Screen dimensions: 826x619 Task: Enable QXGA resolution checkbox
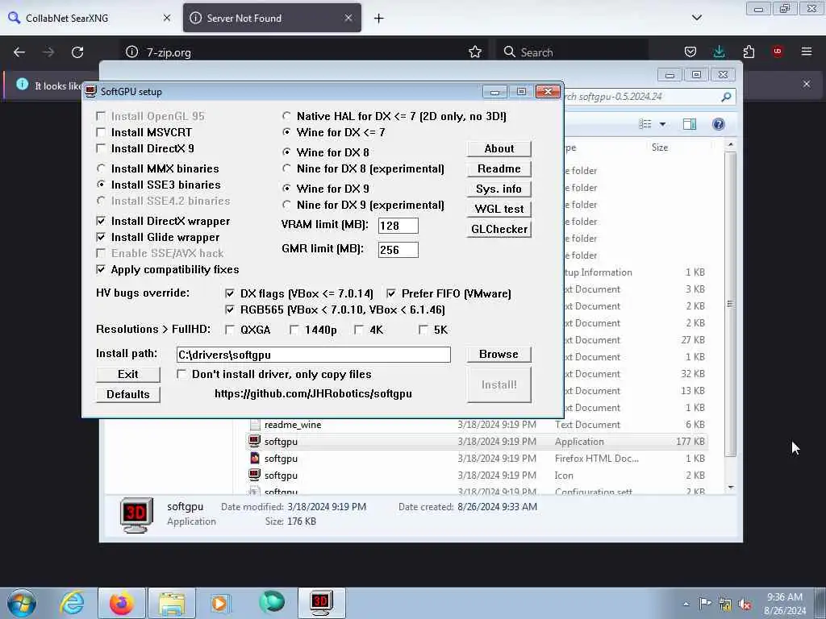pos(229,330)
